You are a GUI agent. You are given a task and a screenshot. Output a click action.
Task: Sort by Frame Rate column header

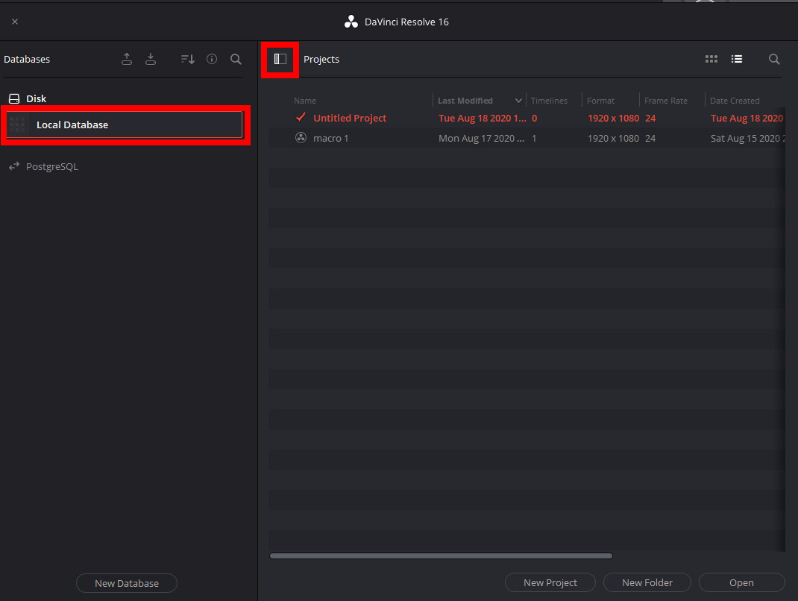[x=666, y=101]
